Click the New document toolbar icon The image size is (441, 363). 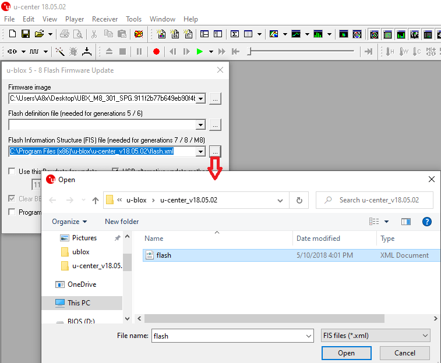(12, 34)
